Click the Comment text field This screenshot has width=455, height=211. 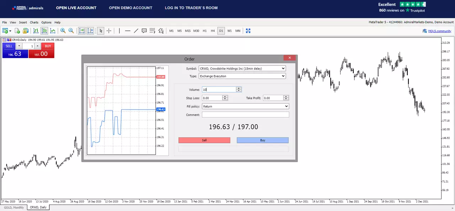[245, 115]
